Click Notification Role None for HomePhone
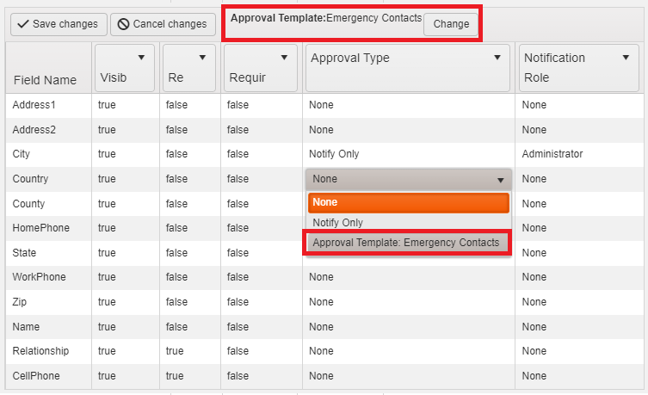Screen dimensions: 648x395 point(534,228)
